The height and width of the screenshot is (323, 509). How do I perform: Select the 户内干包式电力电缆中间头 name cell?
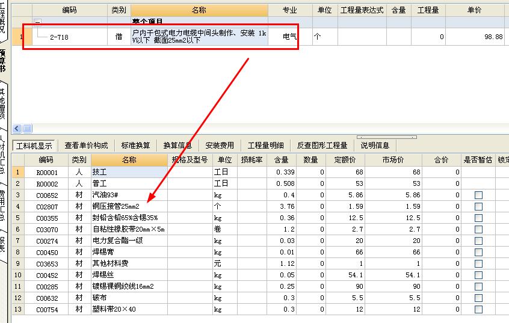[x=199, y=37]
